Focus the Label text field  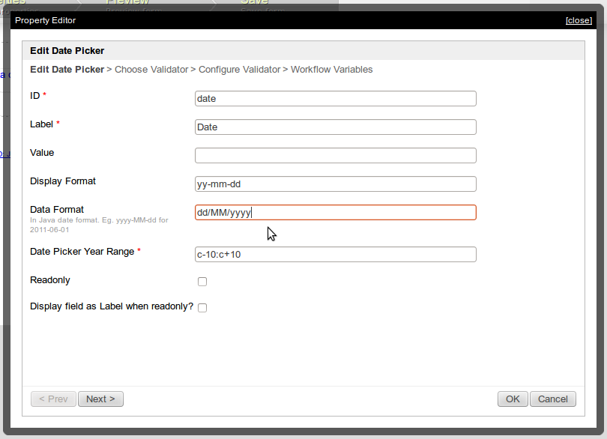[335, 127]
